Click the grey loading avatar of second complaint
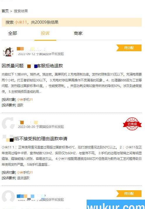 (x=8, y=123)
